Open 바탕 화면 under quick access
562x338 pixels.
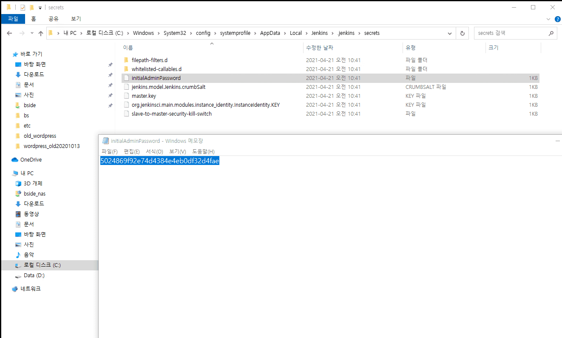tap(34, 65)
